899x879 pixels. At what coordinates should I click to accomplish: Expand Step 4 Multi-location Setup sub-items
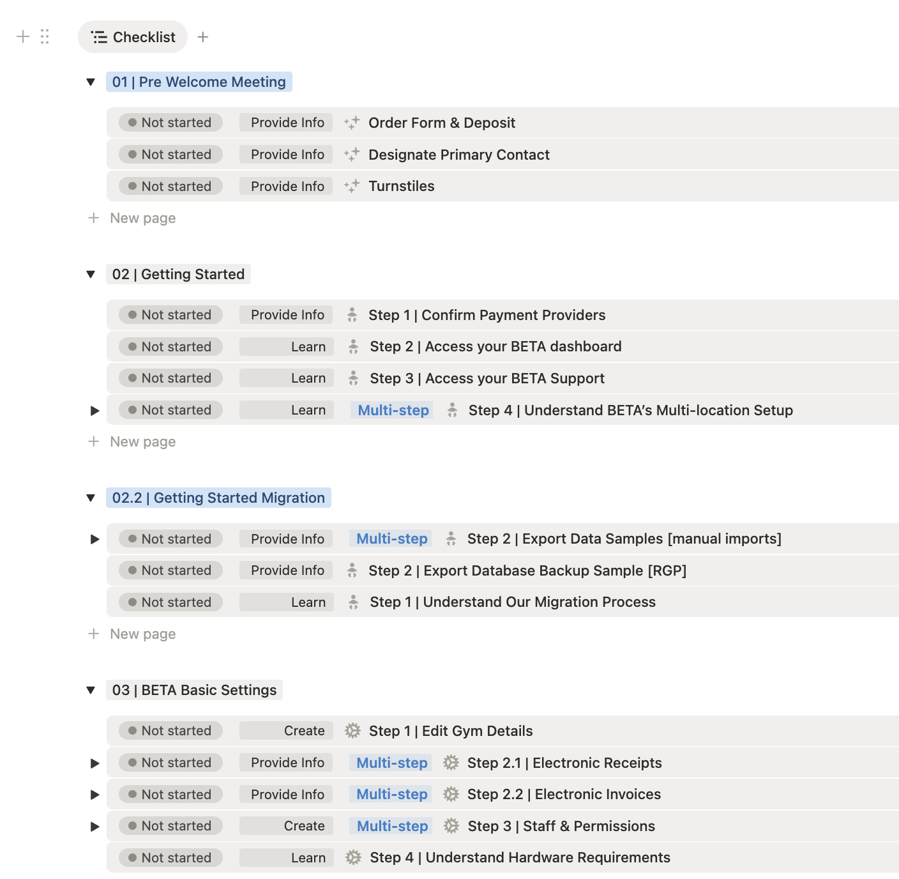(95, 411)
